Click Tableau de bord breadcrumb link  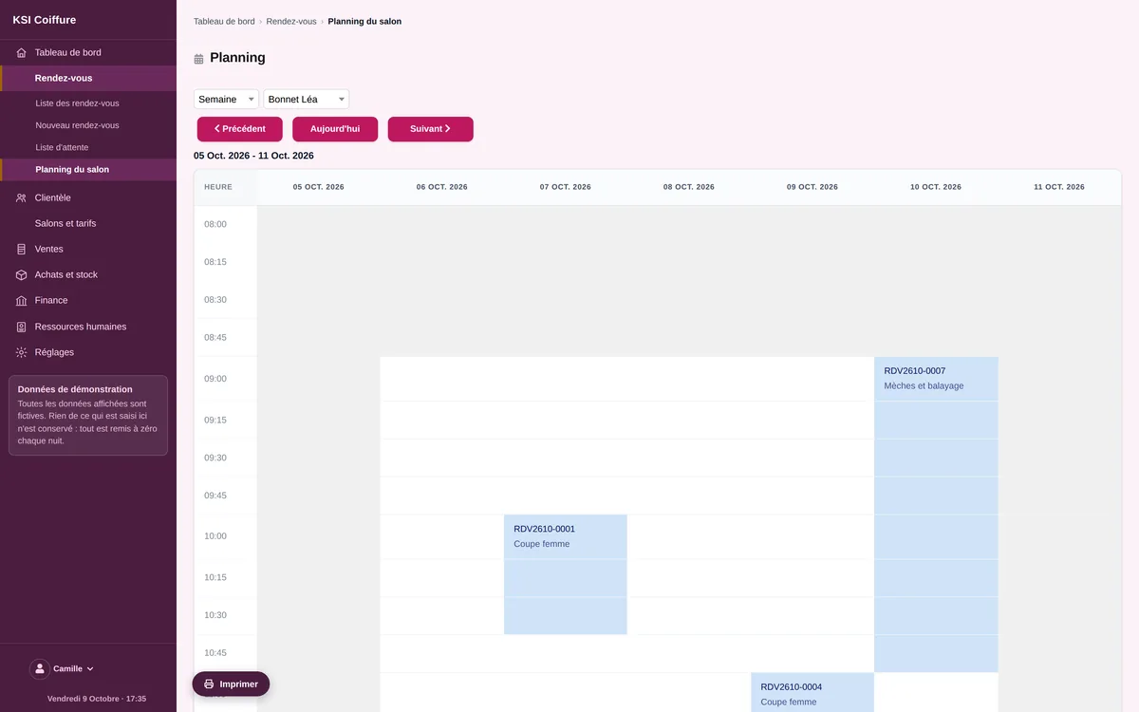[x=224, y=21]
